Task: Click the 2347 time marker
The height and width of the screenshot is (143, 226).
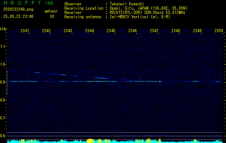Action: (154, 31)
